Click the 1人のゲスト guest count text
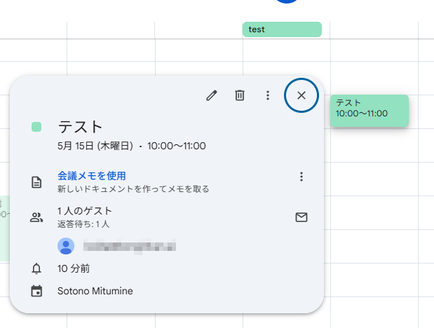 [85, 211]
